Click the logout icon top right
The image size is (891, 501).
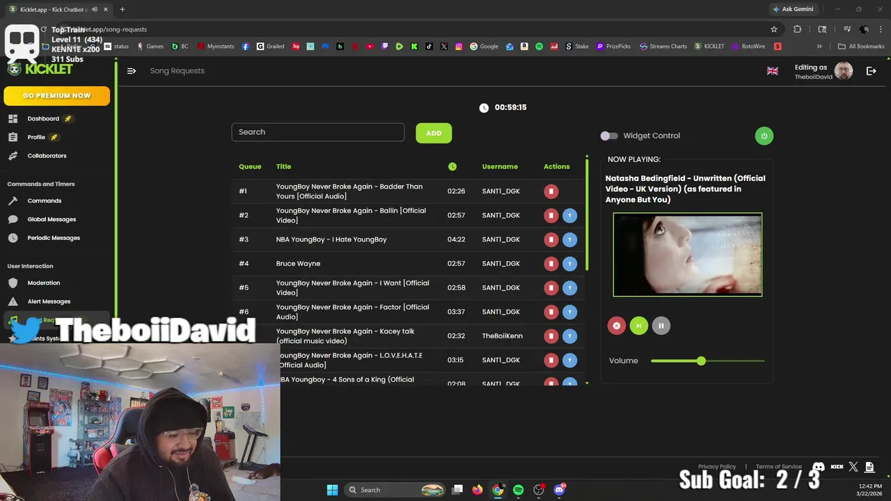(x=871, y=71)
